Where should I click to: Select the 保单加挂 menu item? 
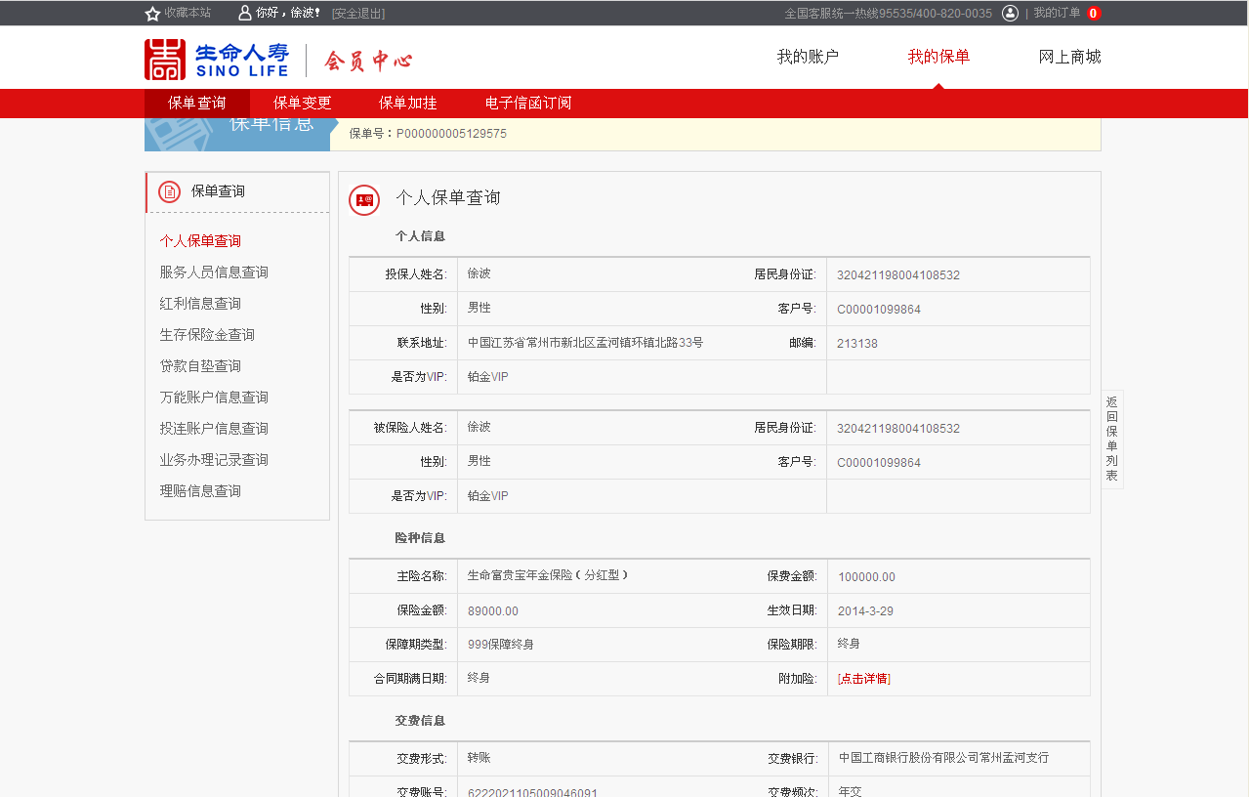coord(407,103)
